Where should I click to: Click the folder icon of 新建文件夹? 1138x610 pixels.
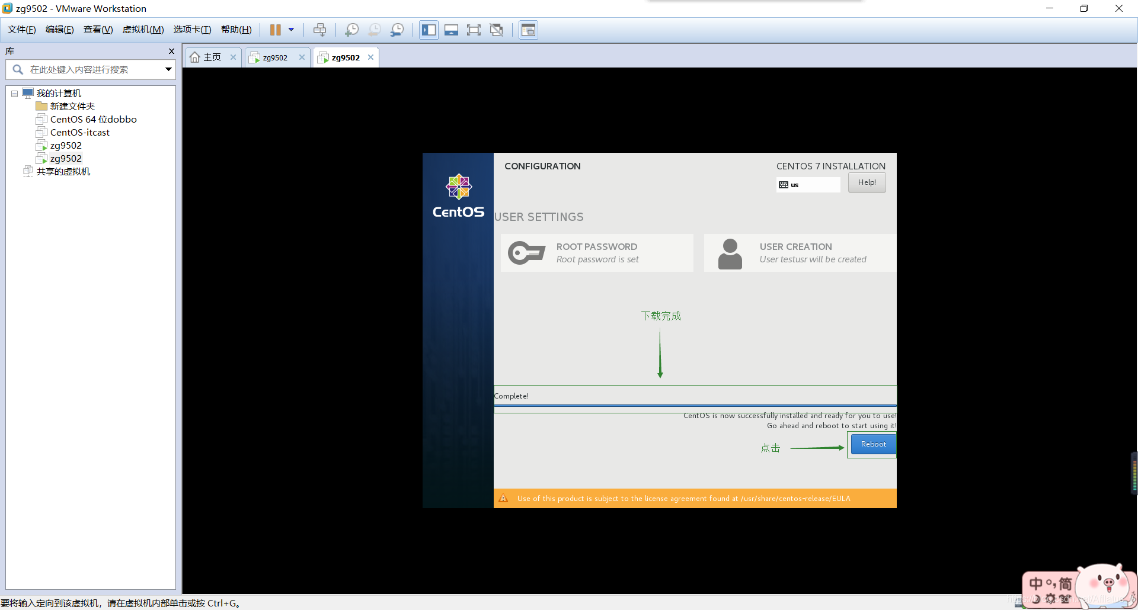click(41, 107)
